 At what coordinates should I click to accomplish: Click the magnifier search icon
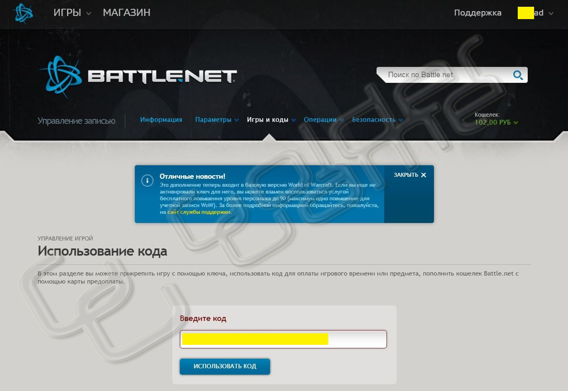coord(518,75)
